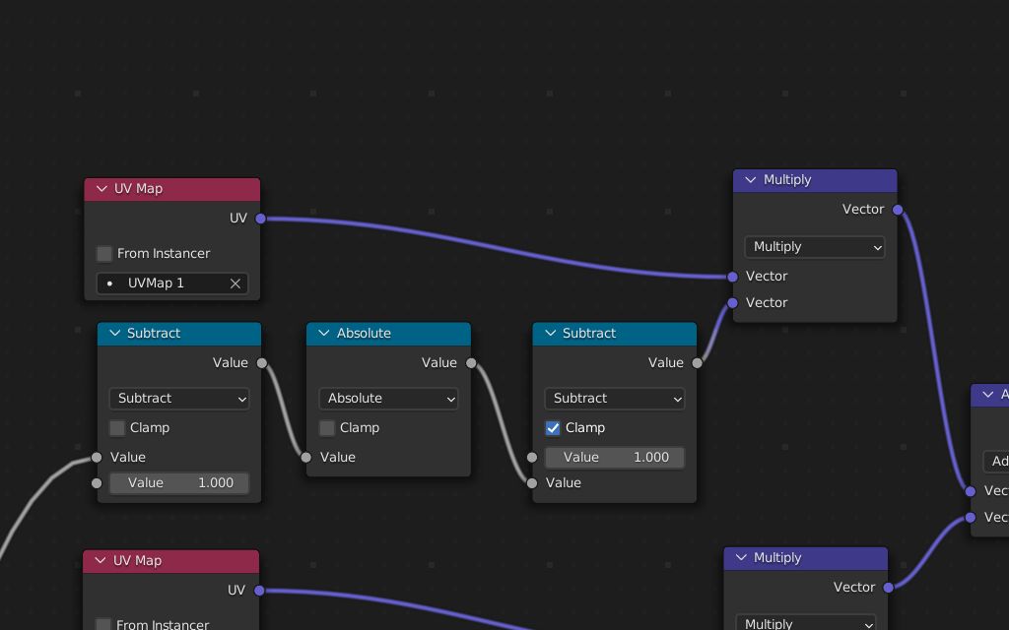1009x630 pixels.
Task: Click UV output socket of the lower UV Map node
Action: tap(259, 591)
